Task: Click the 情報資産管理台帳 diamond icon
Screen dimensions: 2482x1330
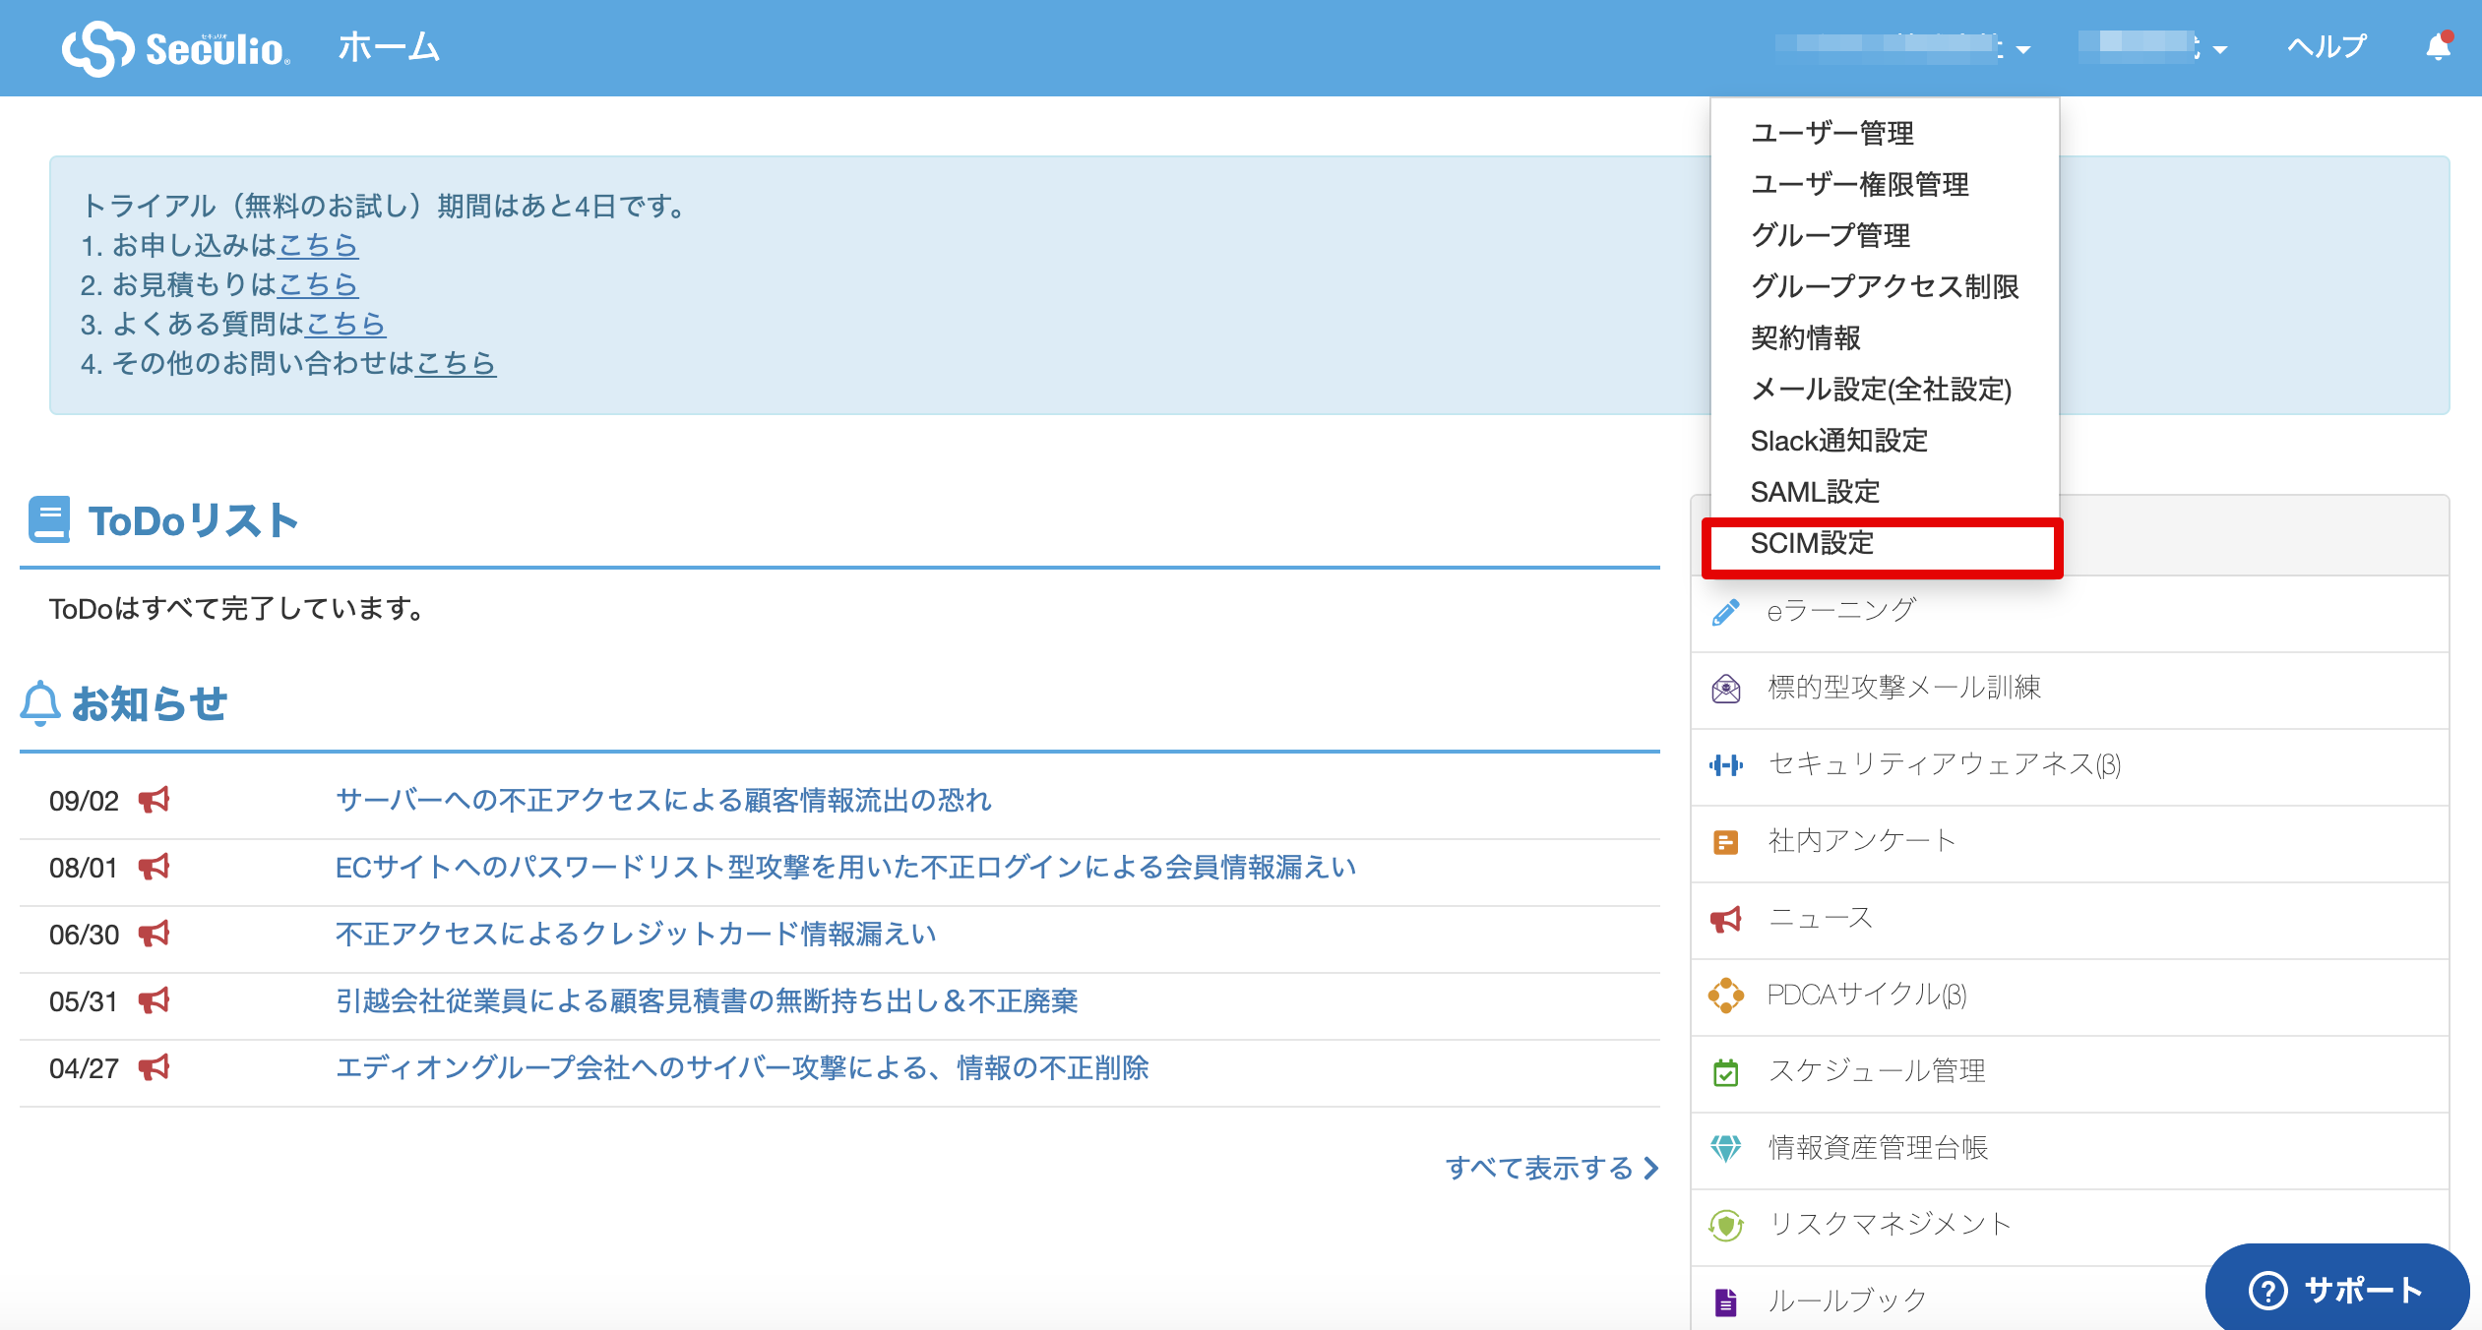Action: (x=1726, y=1148)
